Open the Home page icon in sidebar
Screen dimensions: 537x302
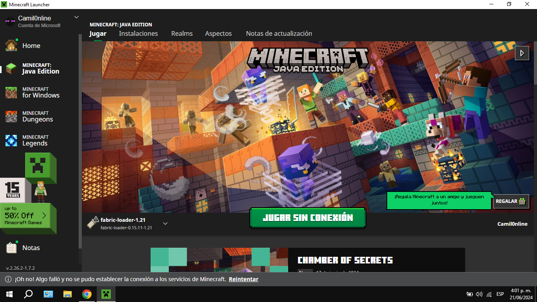11,45
